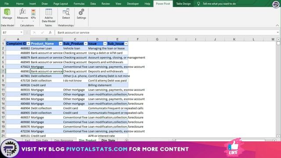The height and width of the screenshot is (158, 281).
Task: Switch to the Table Design tab
Action: (184, 4)
